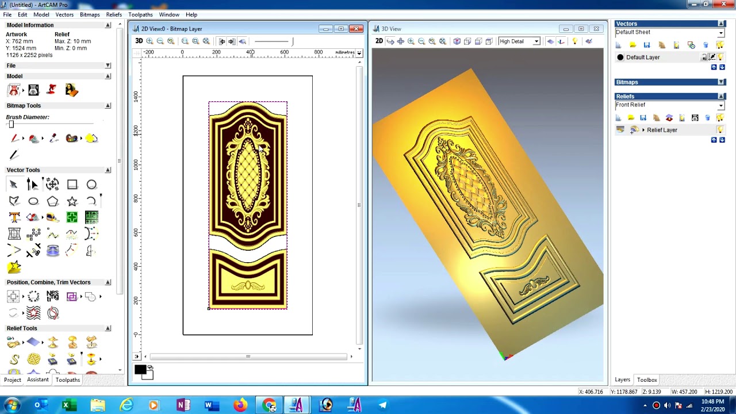Image resolution: width=736 pixels, height=414 pixels.
Task: Open the Vectors menu
Action: click(x=64, y=14)
